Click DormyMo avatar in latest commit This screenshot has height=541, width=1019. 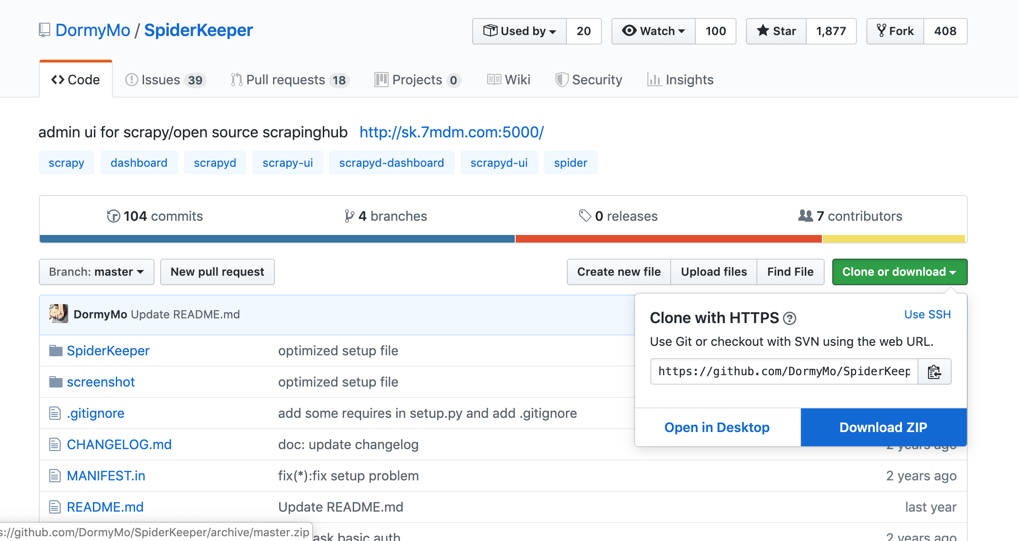click(x=59, y=314)
